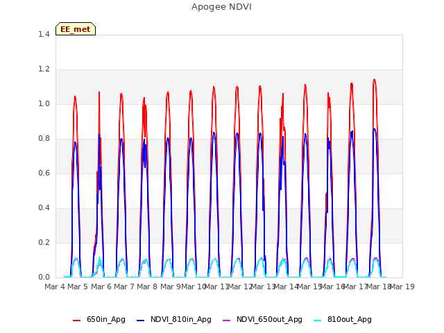Click the red 650in_Apg legend swatch
Image resolution: width=444 pixels, height=333 pixels.
coord(77,321)
